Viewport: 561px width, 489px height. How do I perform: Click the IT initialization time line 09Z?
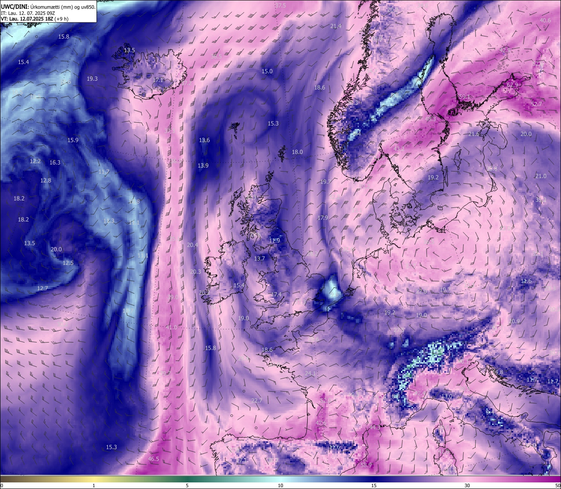[x=28, y=13]
